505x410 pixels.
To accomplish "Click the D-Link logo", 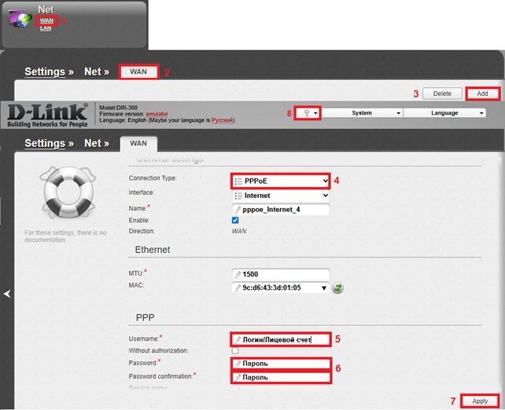I will 47,115.
